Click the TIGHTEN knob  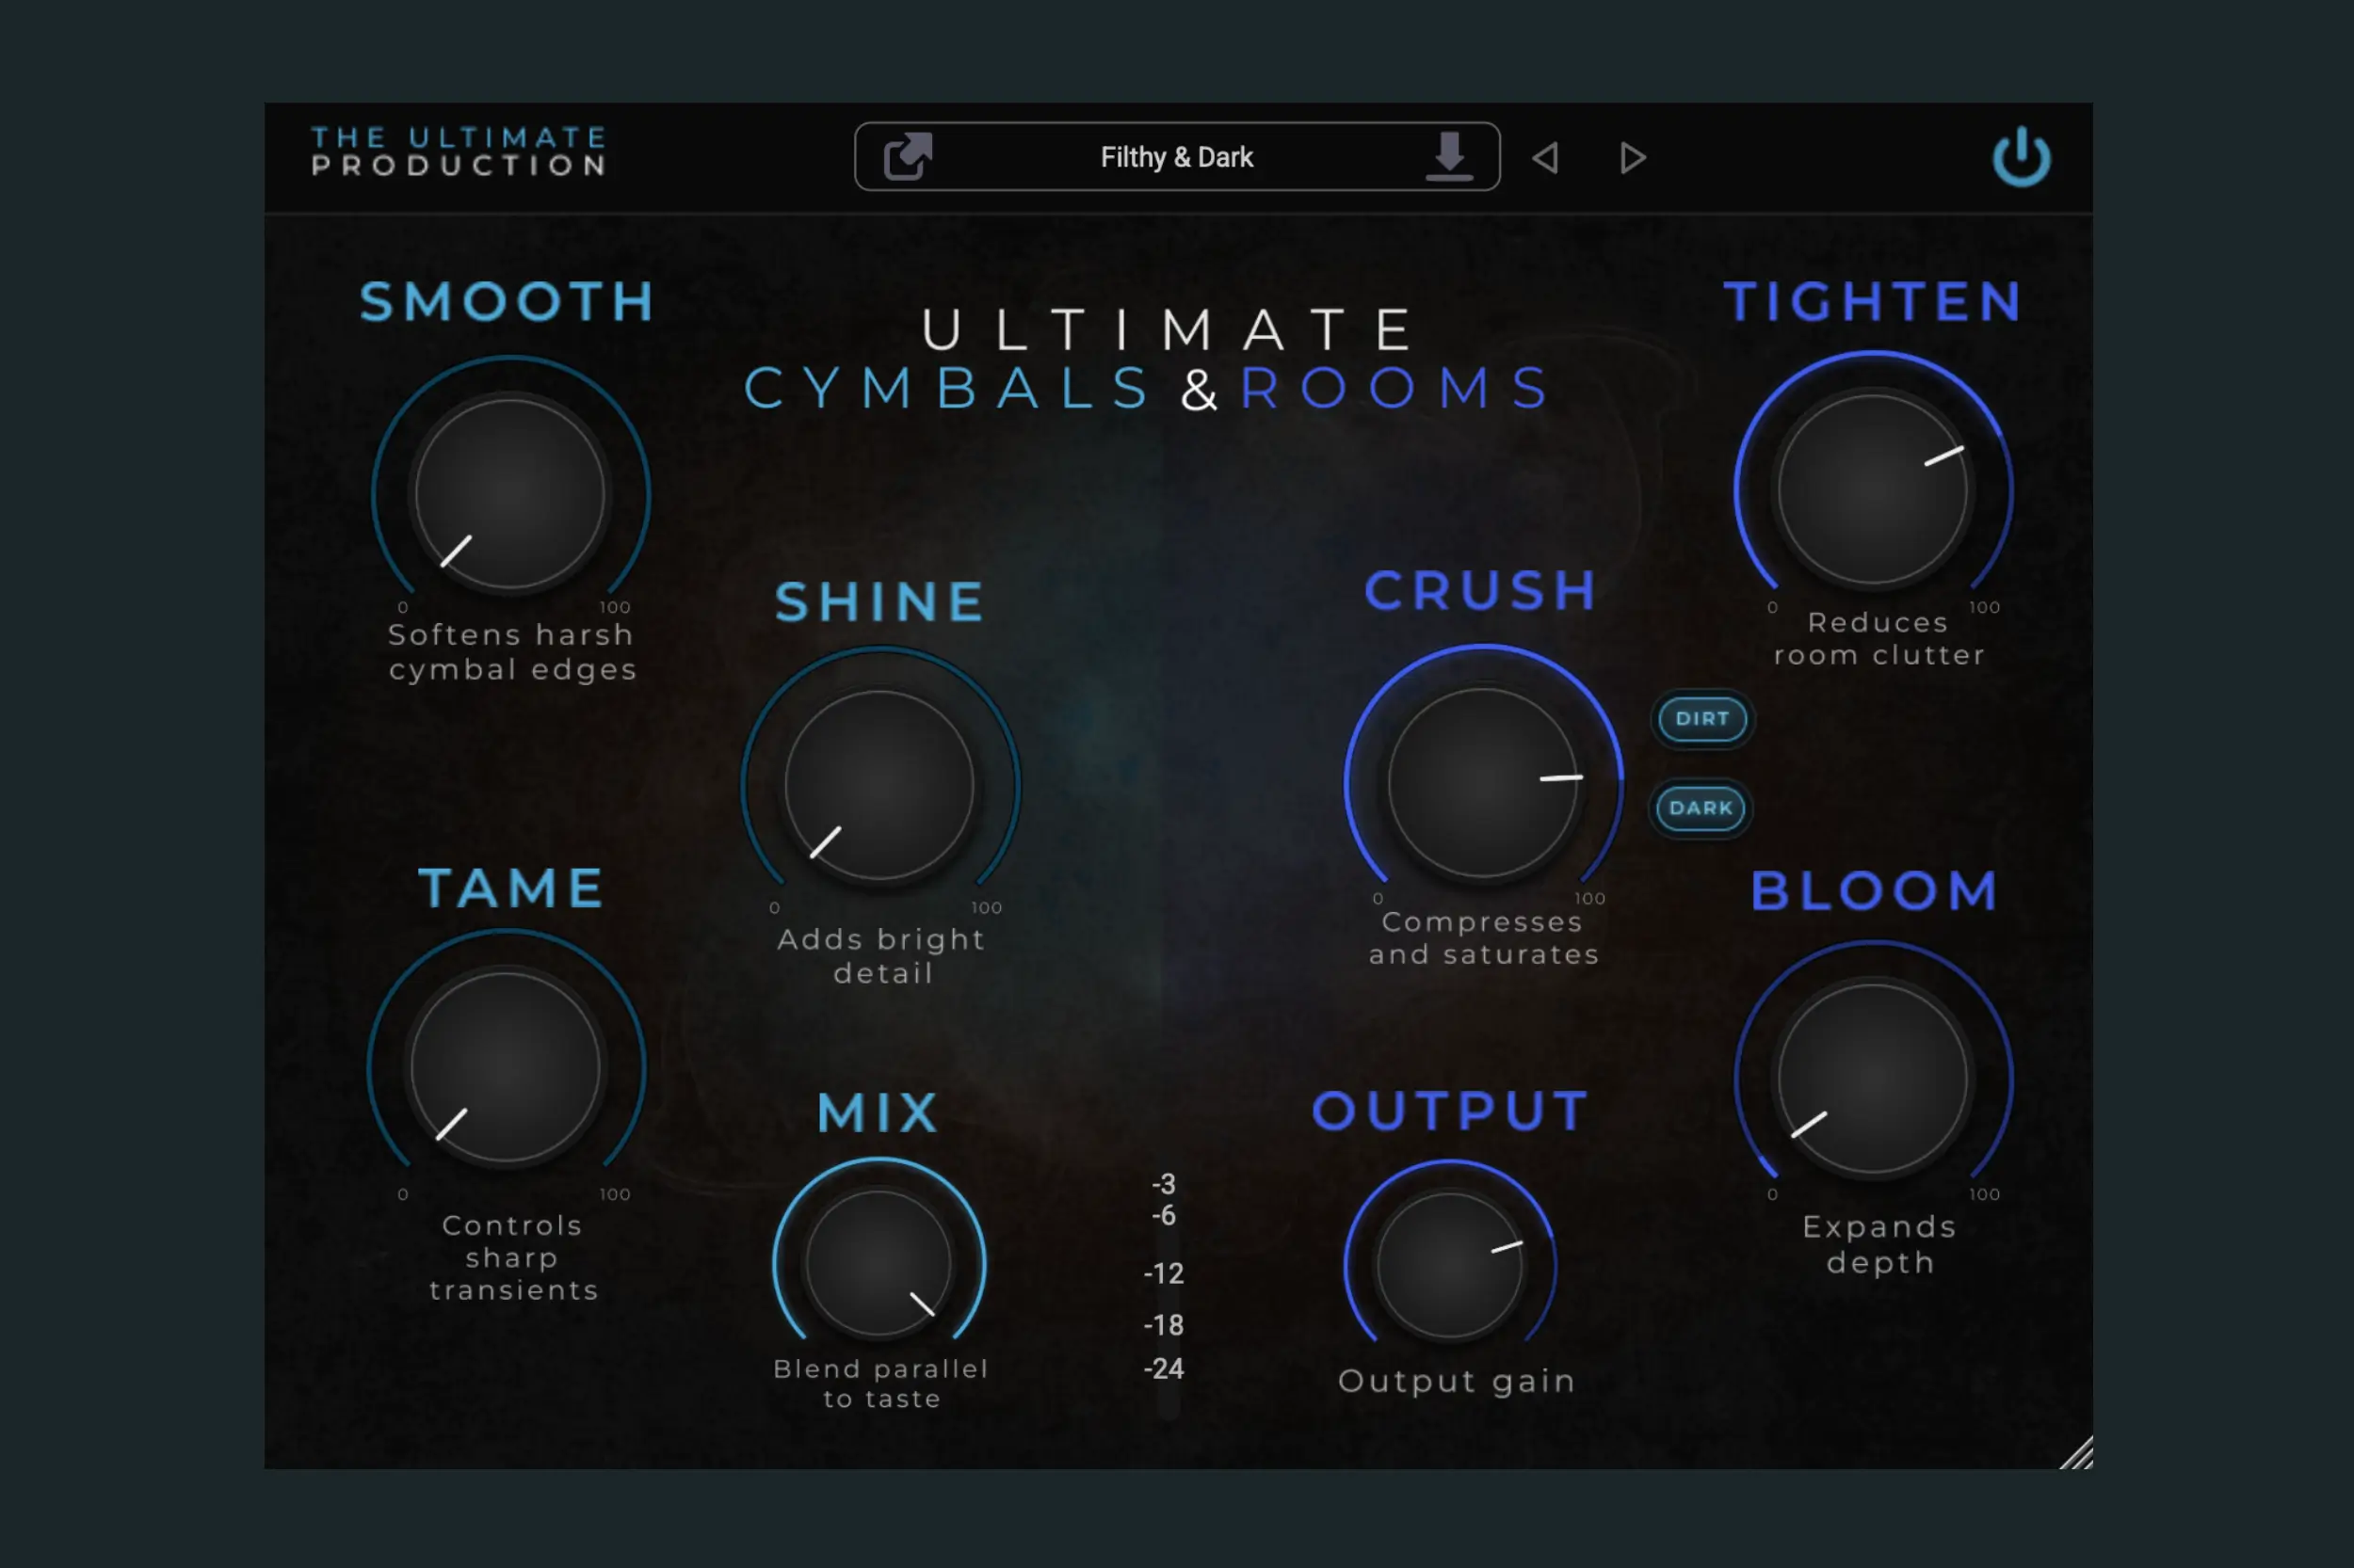tap(1873, 490)
